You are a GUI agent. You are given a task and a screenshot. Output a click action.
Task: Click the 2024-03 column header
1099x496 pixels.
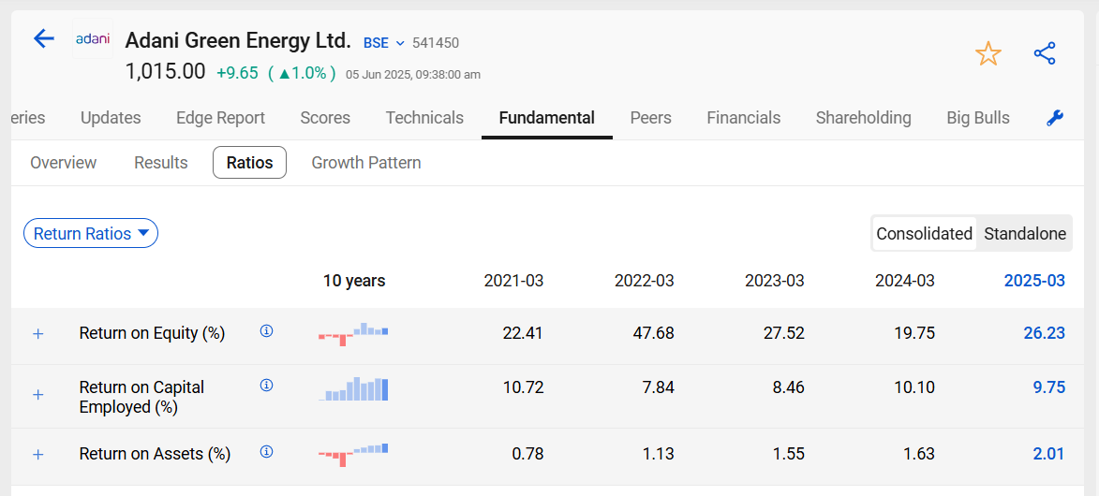coord(905,281)
